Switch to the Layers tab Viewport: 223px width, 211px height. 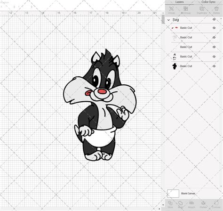180,2
